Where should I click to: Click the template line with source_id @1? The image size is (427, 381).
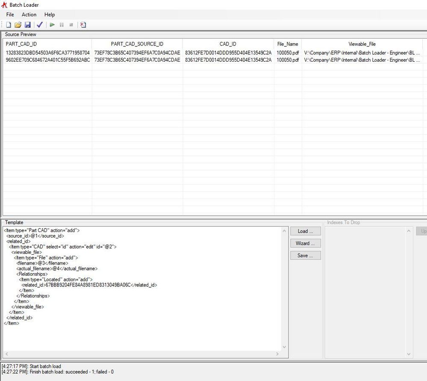click(x=35, y=236)
